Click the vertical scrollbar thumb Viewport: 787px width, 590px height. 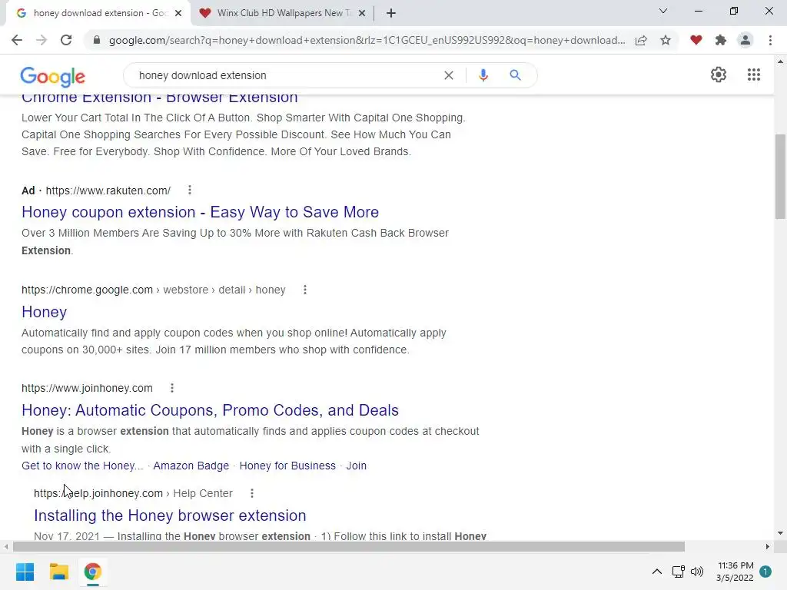780,177
